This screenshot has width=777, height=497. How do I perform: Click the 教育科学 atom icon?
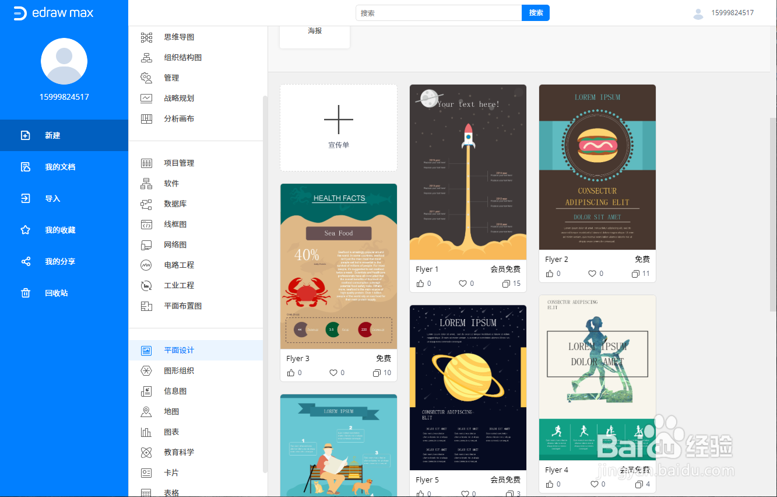click(x=146, y=452)
